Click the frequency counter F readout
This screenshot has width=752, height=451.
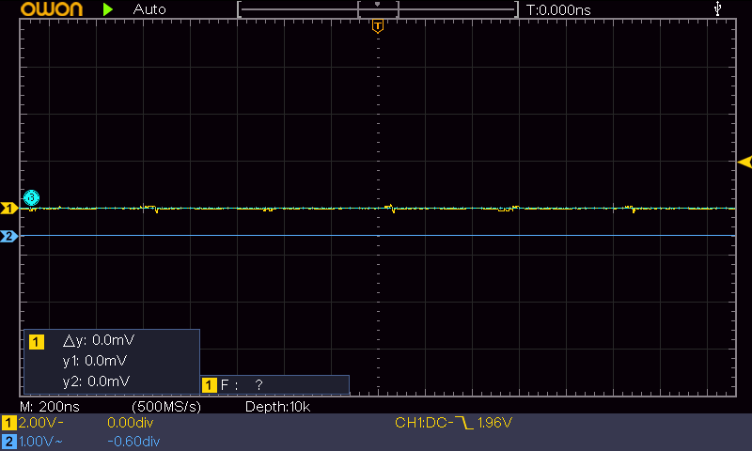tap(241, 384)
